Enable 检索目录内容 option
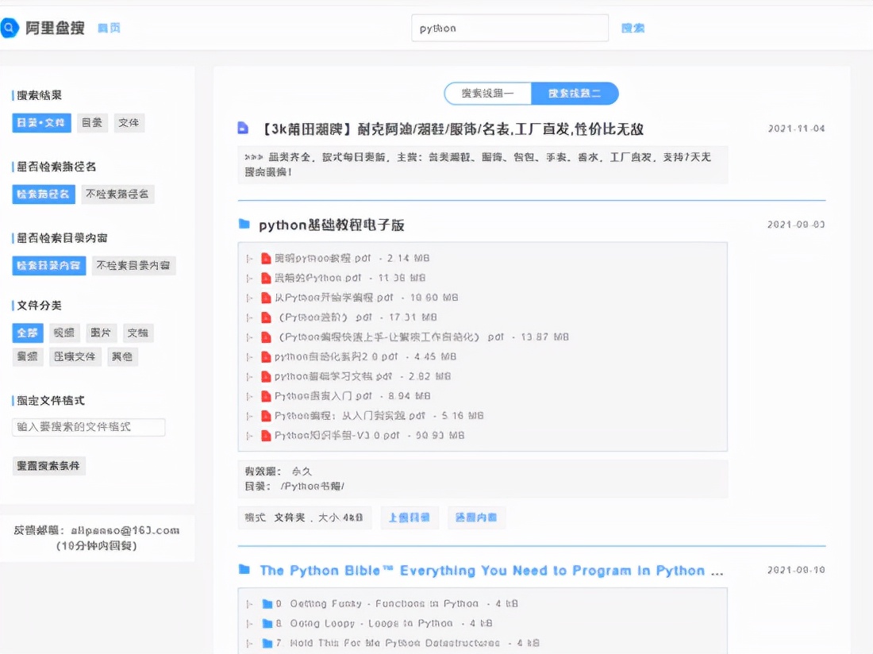Viewport: 873px width, 654px height. tap(48, 266)
